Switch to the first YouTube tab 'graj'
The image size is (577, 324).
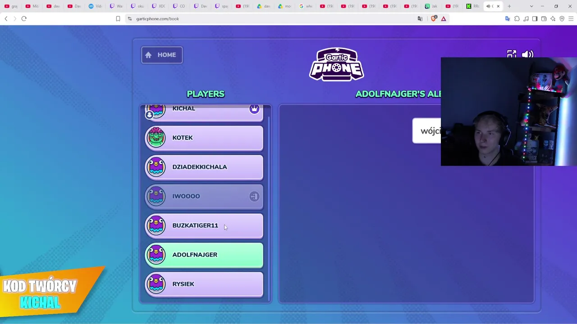(x=10, y=6)
